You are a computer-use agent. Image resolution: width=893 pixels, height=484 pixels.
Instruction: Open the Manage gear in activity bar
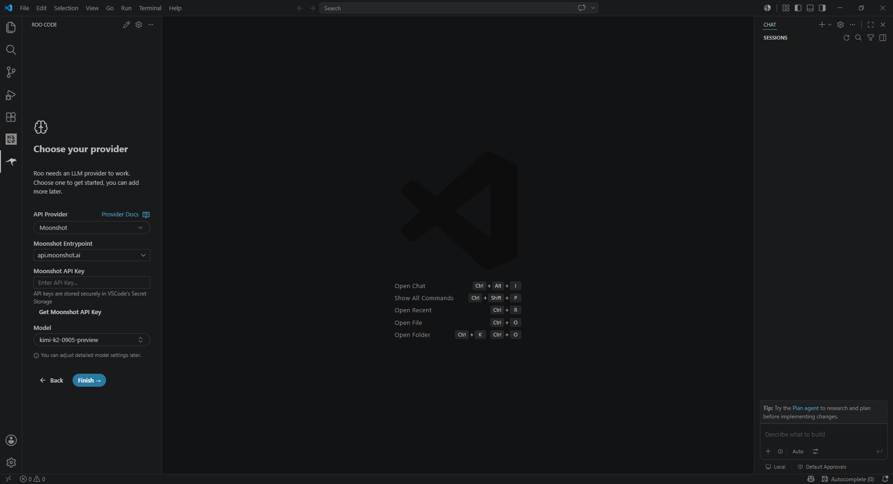click(x=11, y=463)
